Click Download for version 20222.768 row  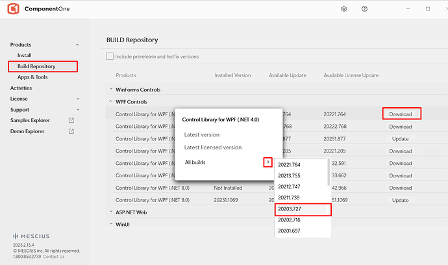click(401, 127)
